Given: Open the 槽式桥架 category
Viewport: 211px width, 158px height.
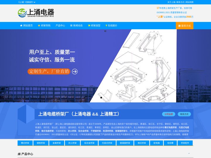Looking at the screenshot, I should [x=25, y=143].
